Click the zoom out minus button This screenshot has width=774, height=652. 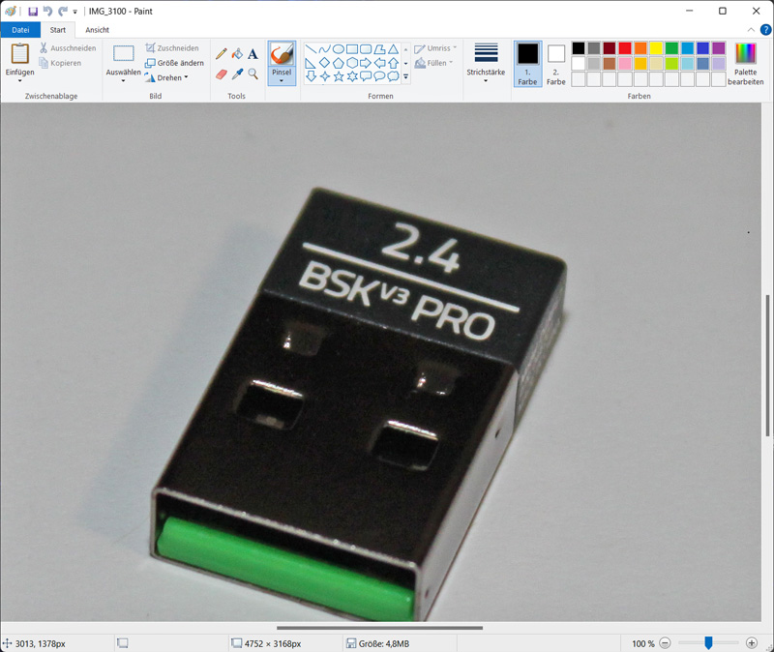[x=665, y=643]
